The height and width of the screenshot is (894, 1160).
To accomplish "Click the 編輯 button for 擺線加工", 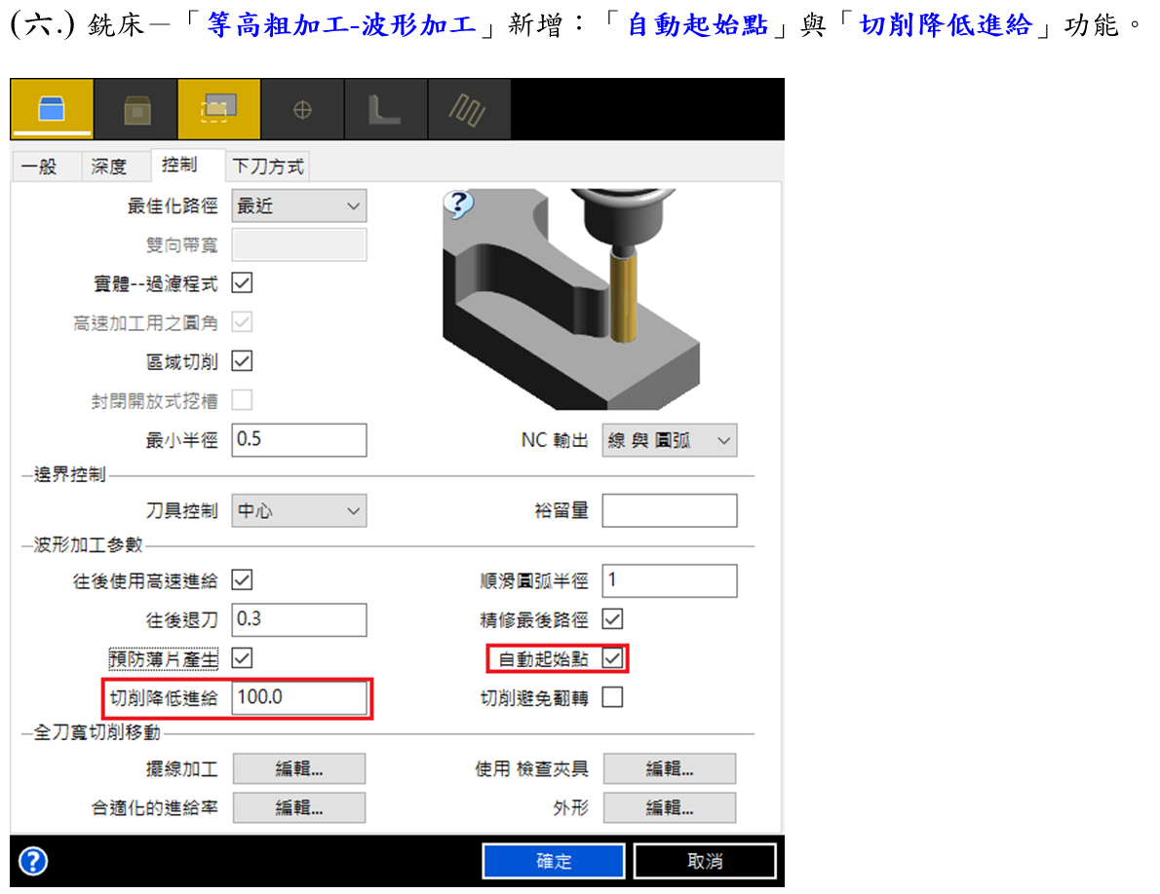I will click(x=298, y=769).
